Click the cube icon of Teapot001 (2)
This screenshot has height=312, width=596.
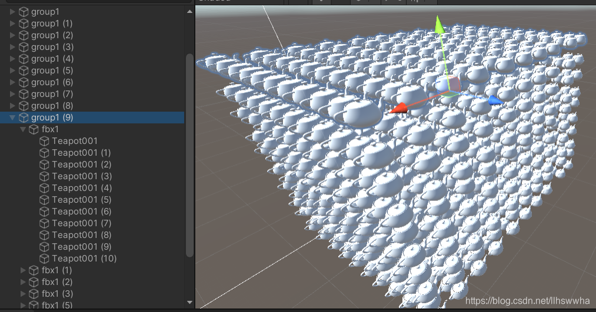pyautogui.click(x=44, y=165)
